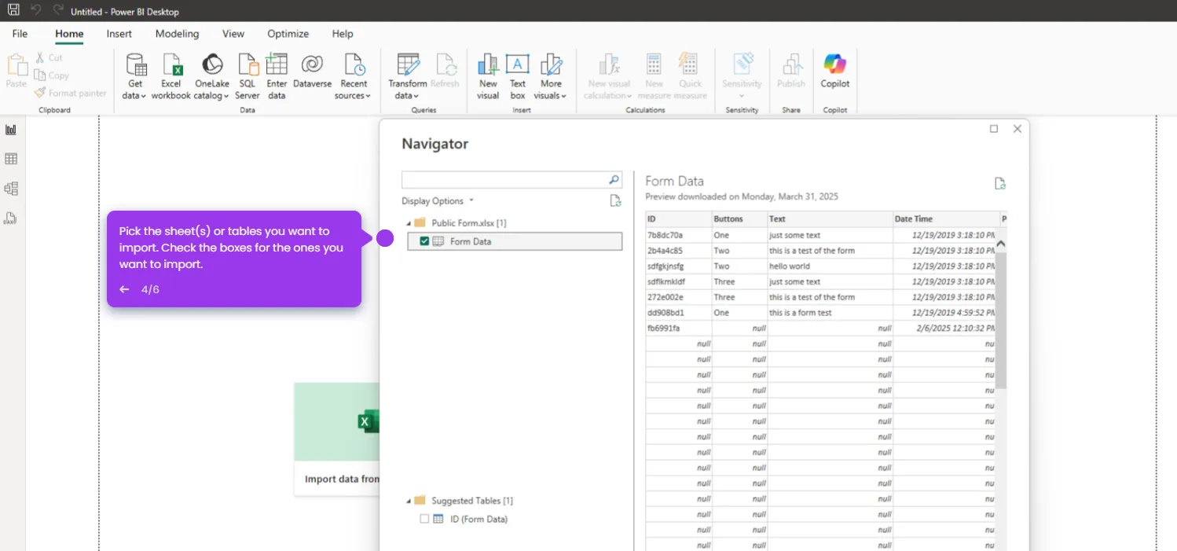Click the Format painter brush icon

click(40, 93)
